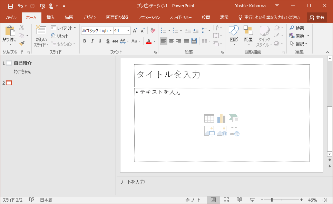Viewport: 333px width, 204px height.
Task: Open the 挿入 ribbon tab
Action: 51,18
